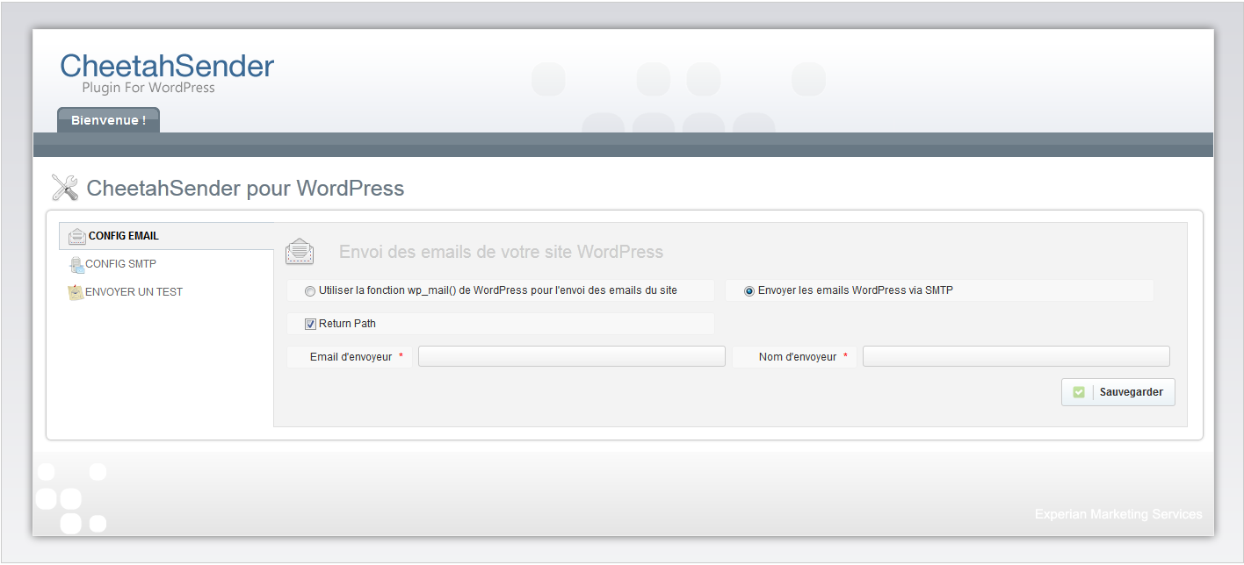Open the Bienvenue ! tab

click(109, 120)
